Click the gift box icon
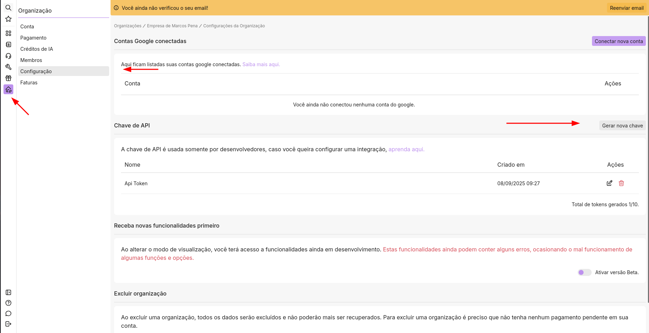The image size is (649, 333). (8, 78)
